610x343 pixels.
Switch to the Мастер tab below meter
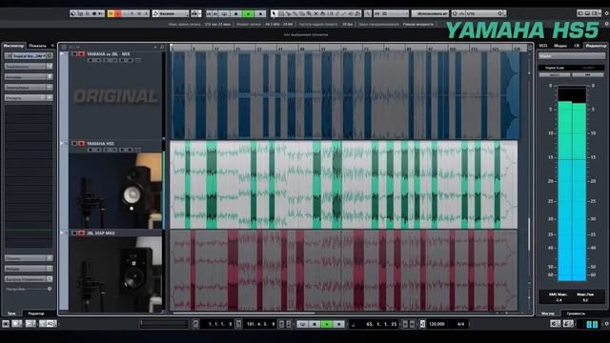point(548,313)
